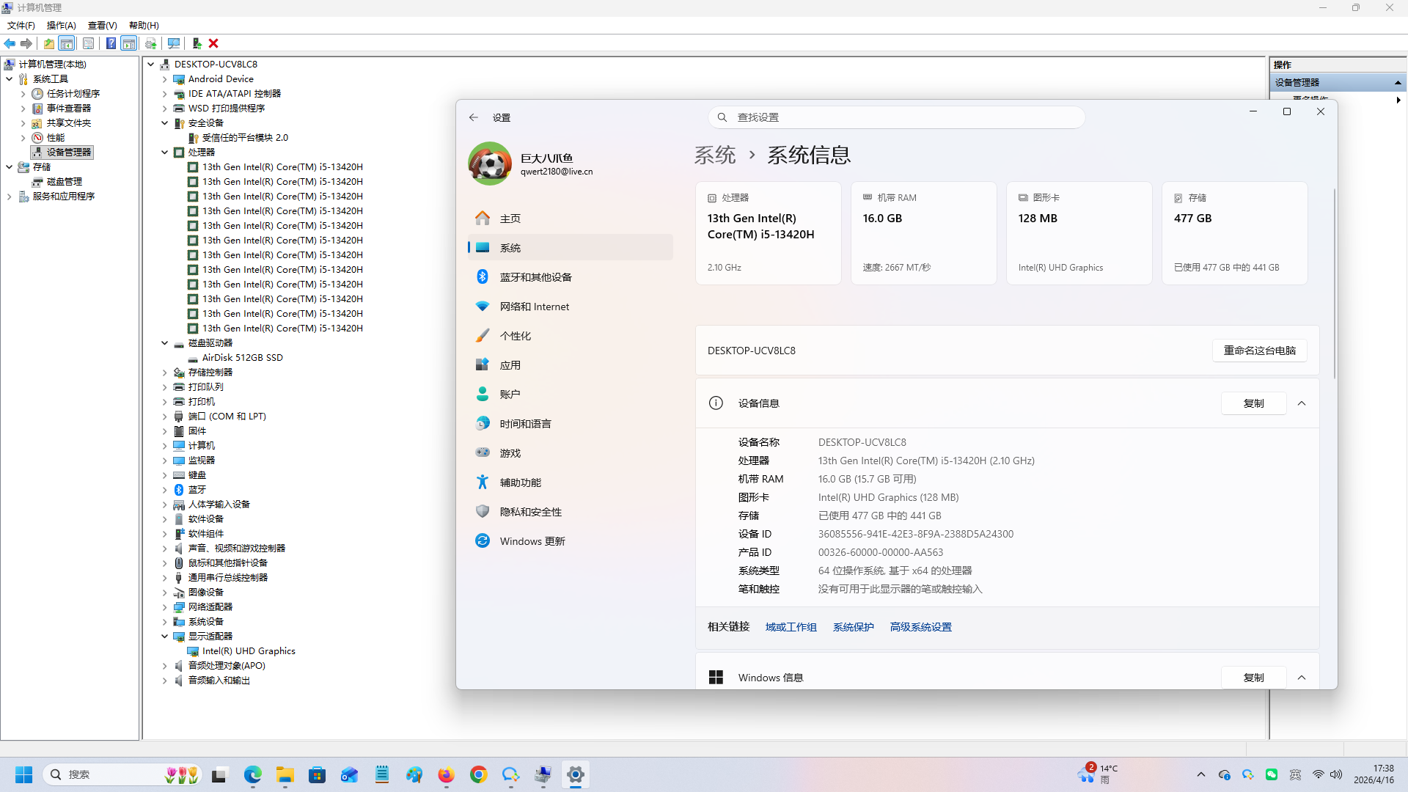Click the blue back arrow toolbar icon

[10, 44]
